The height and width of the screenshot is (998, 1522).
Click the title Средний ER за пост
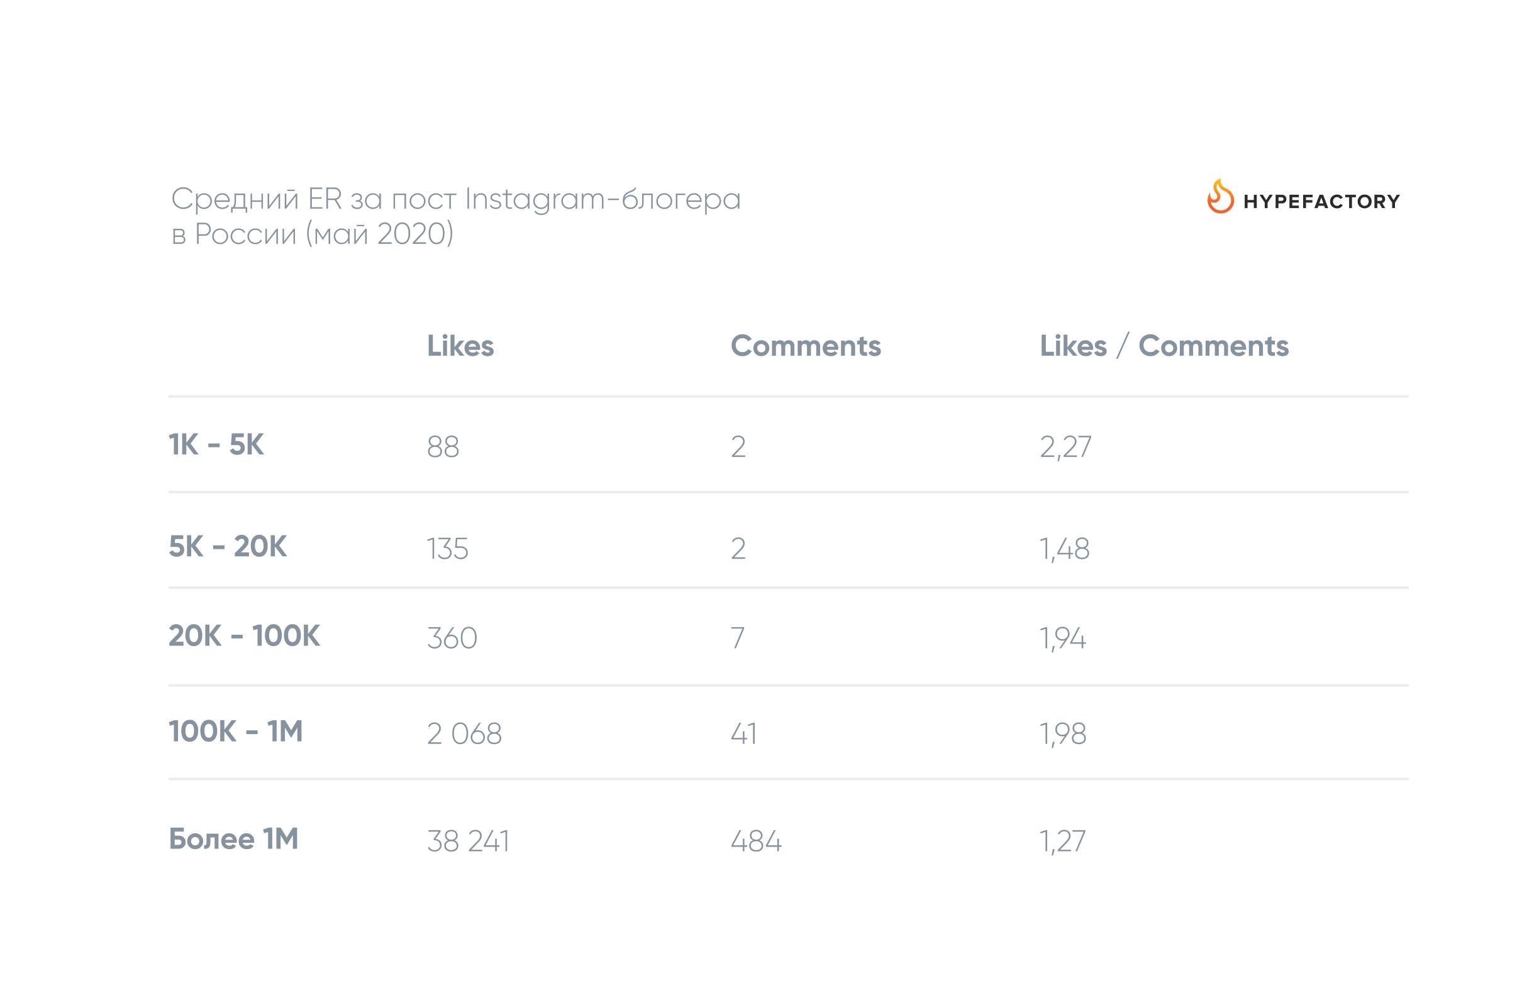(x=314, y=199)
